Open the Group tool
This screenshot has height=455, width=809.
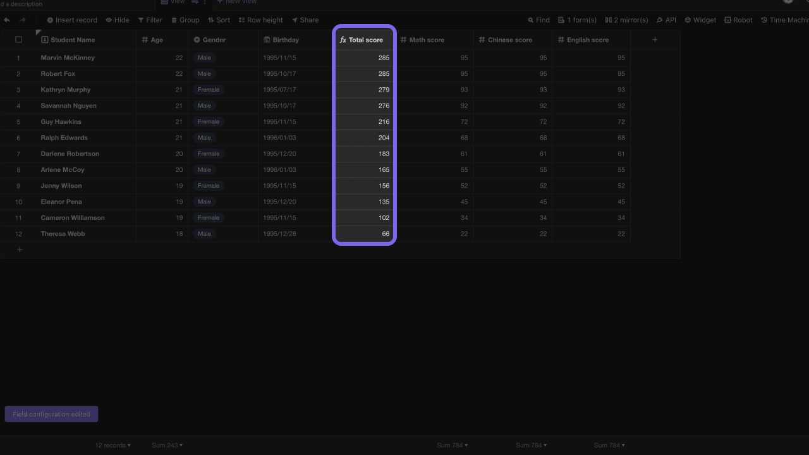[x=185, y=20]
